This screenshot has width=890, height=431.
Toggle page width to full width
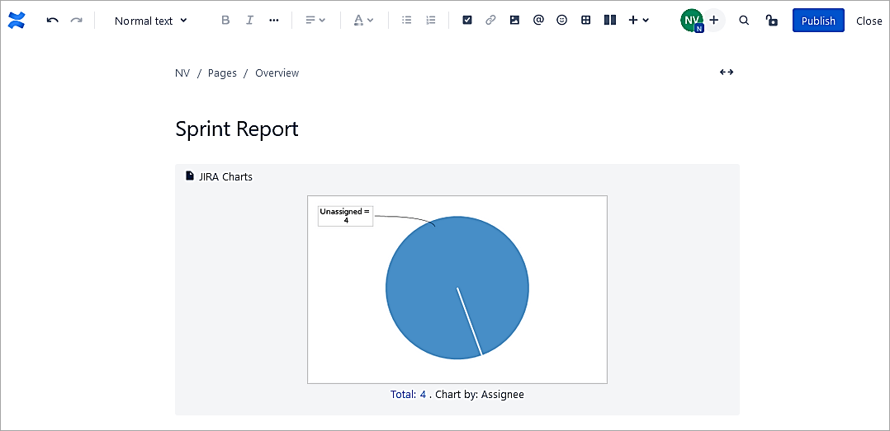[727, 73]
